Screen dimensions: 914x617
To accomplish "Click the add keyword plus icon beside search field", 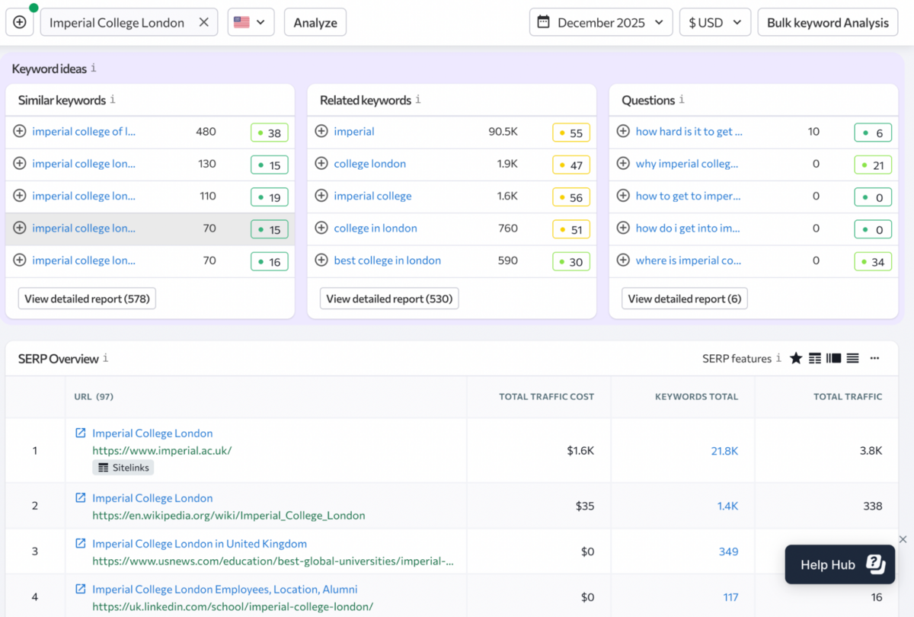I will point(20,22).
